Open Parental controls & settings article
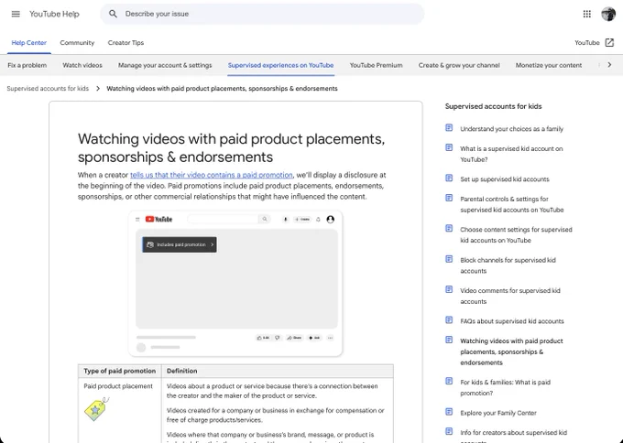 click(x=512, y=204)
